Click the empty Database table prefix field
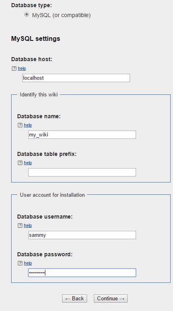 pyautogui.click(x=82, y=172)
